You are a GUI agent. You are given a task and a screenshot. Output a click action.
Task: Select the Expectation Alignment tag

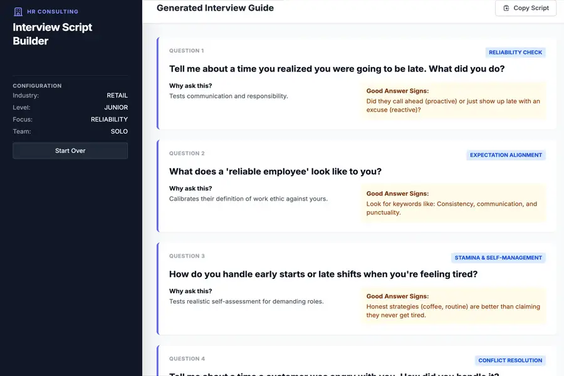pyautogui.click(x=506, y=155)
